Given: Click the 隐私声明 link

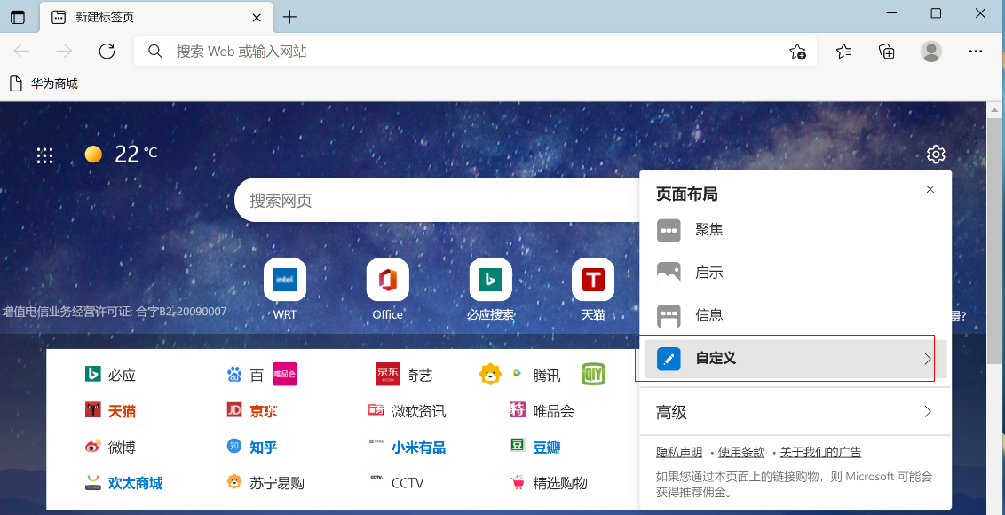Looking at the screenshot, I should (679, 452).
